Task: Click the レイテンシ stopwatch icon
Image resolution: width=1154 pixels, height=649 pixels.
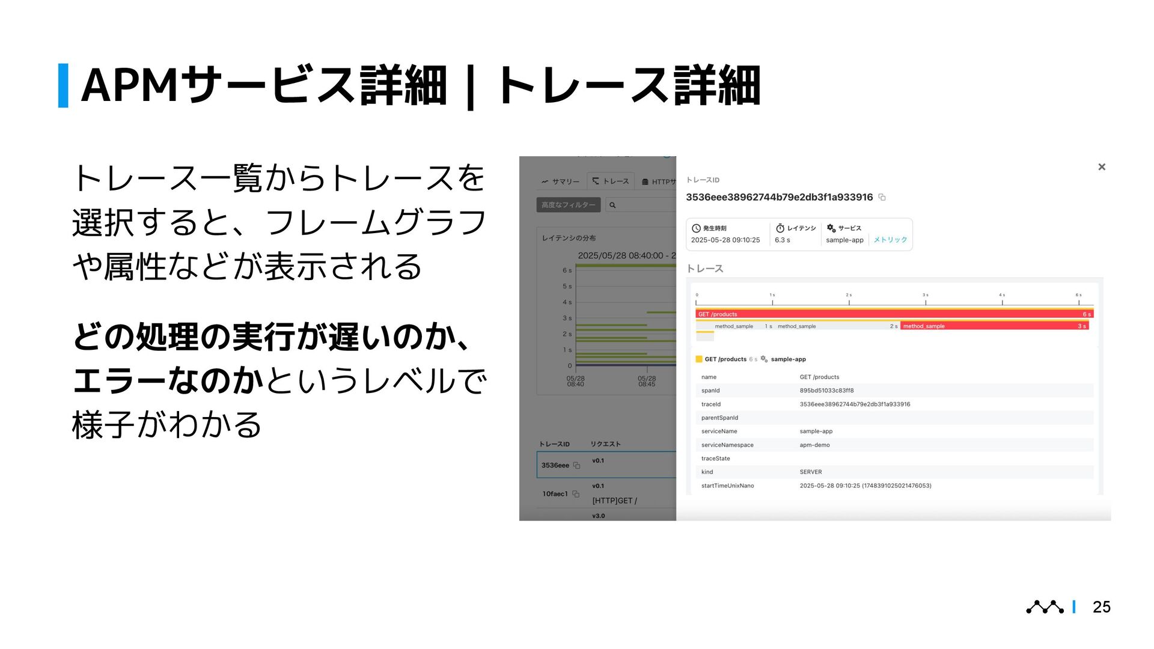Action: click(x=780, y=228)
